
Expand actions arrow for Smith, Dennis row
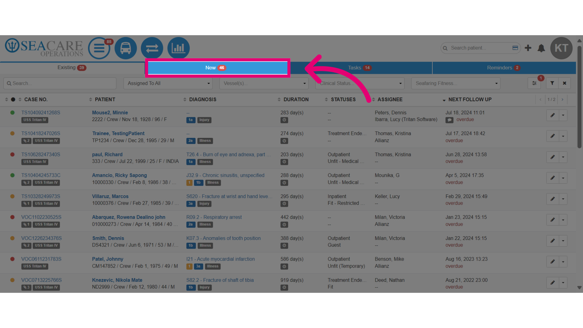point(563,241)
